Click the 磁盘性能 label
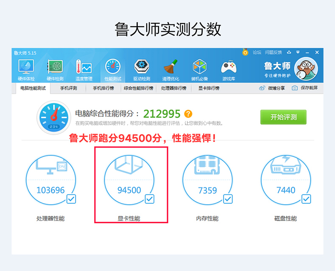The width and height of the screenshot is (335, 271). click(x=285, y=219)
